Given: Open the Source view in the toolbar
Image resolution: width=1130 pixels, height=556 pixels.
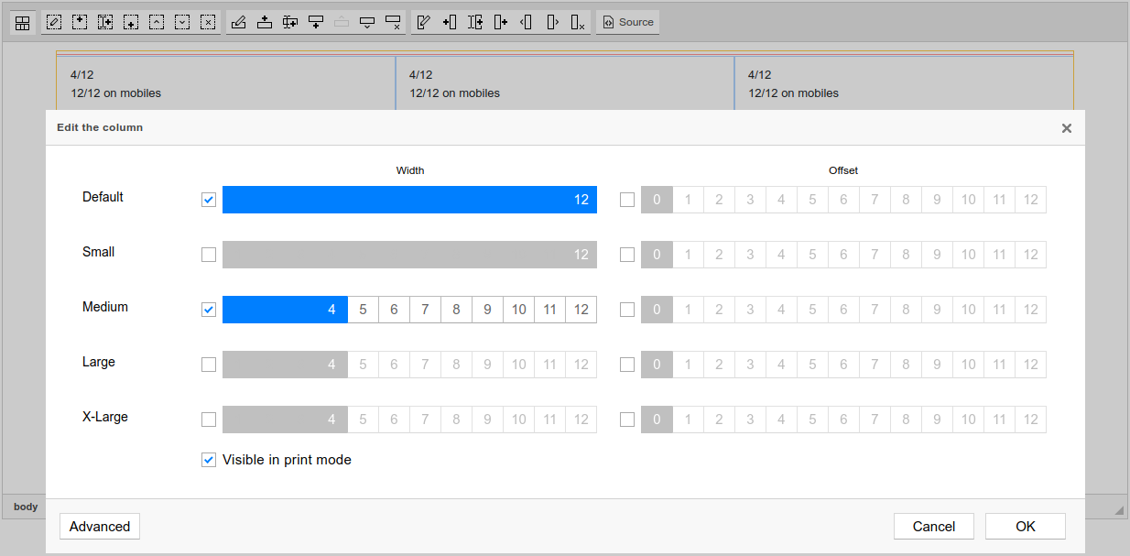Looking at the screenshot, I should pyautogui.click(x=627, y=23).
